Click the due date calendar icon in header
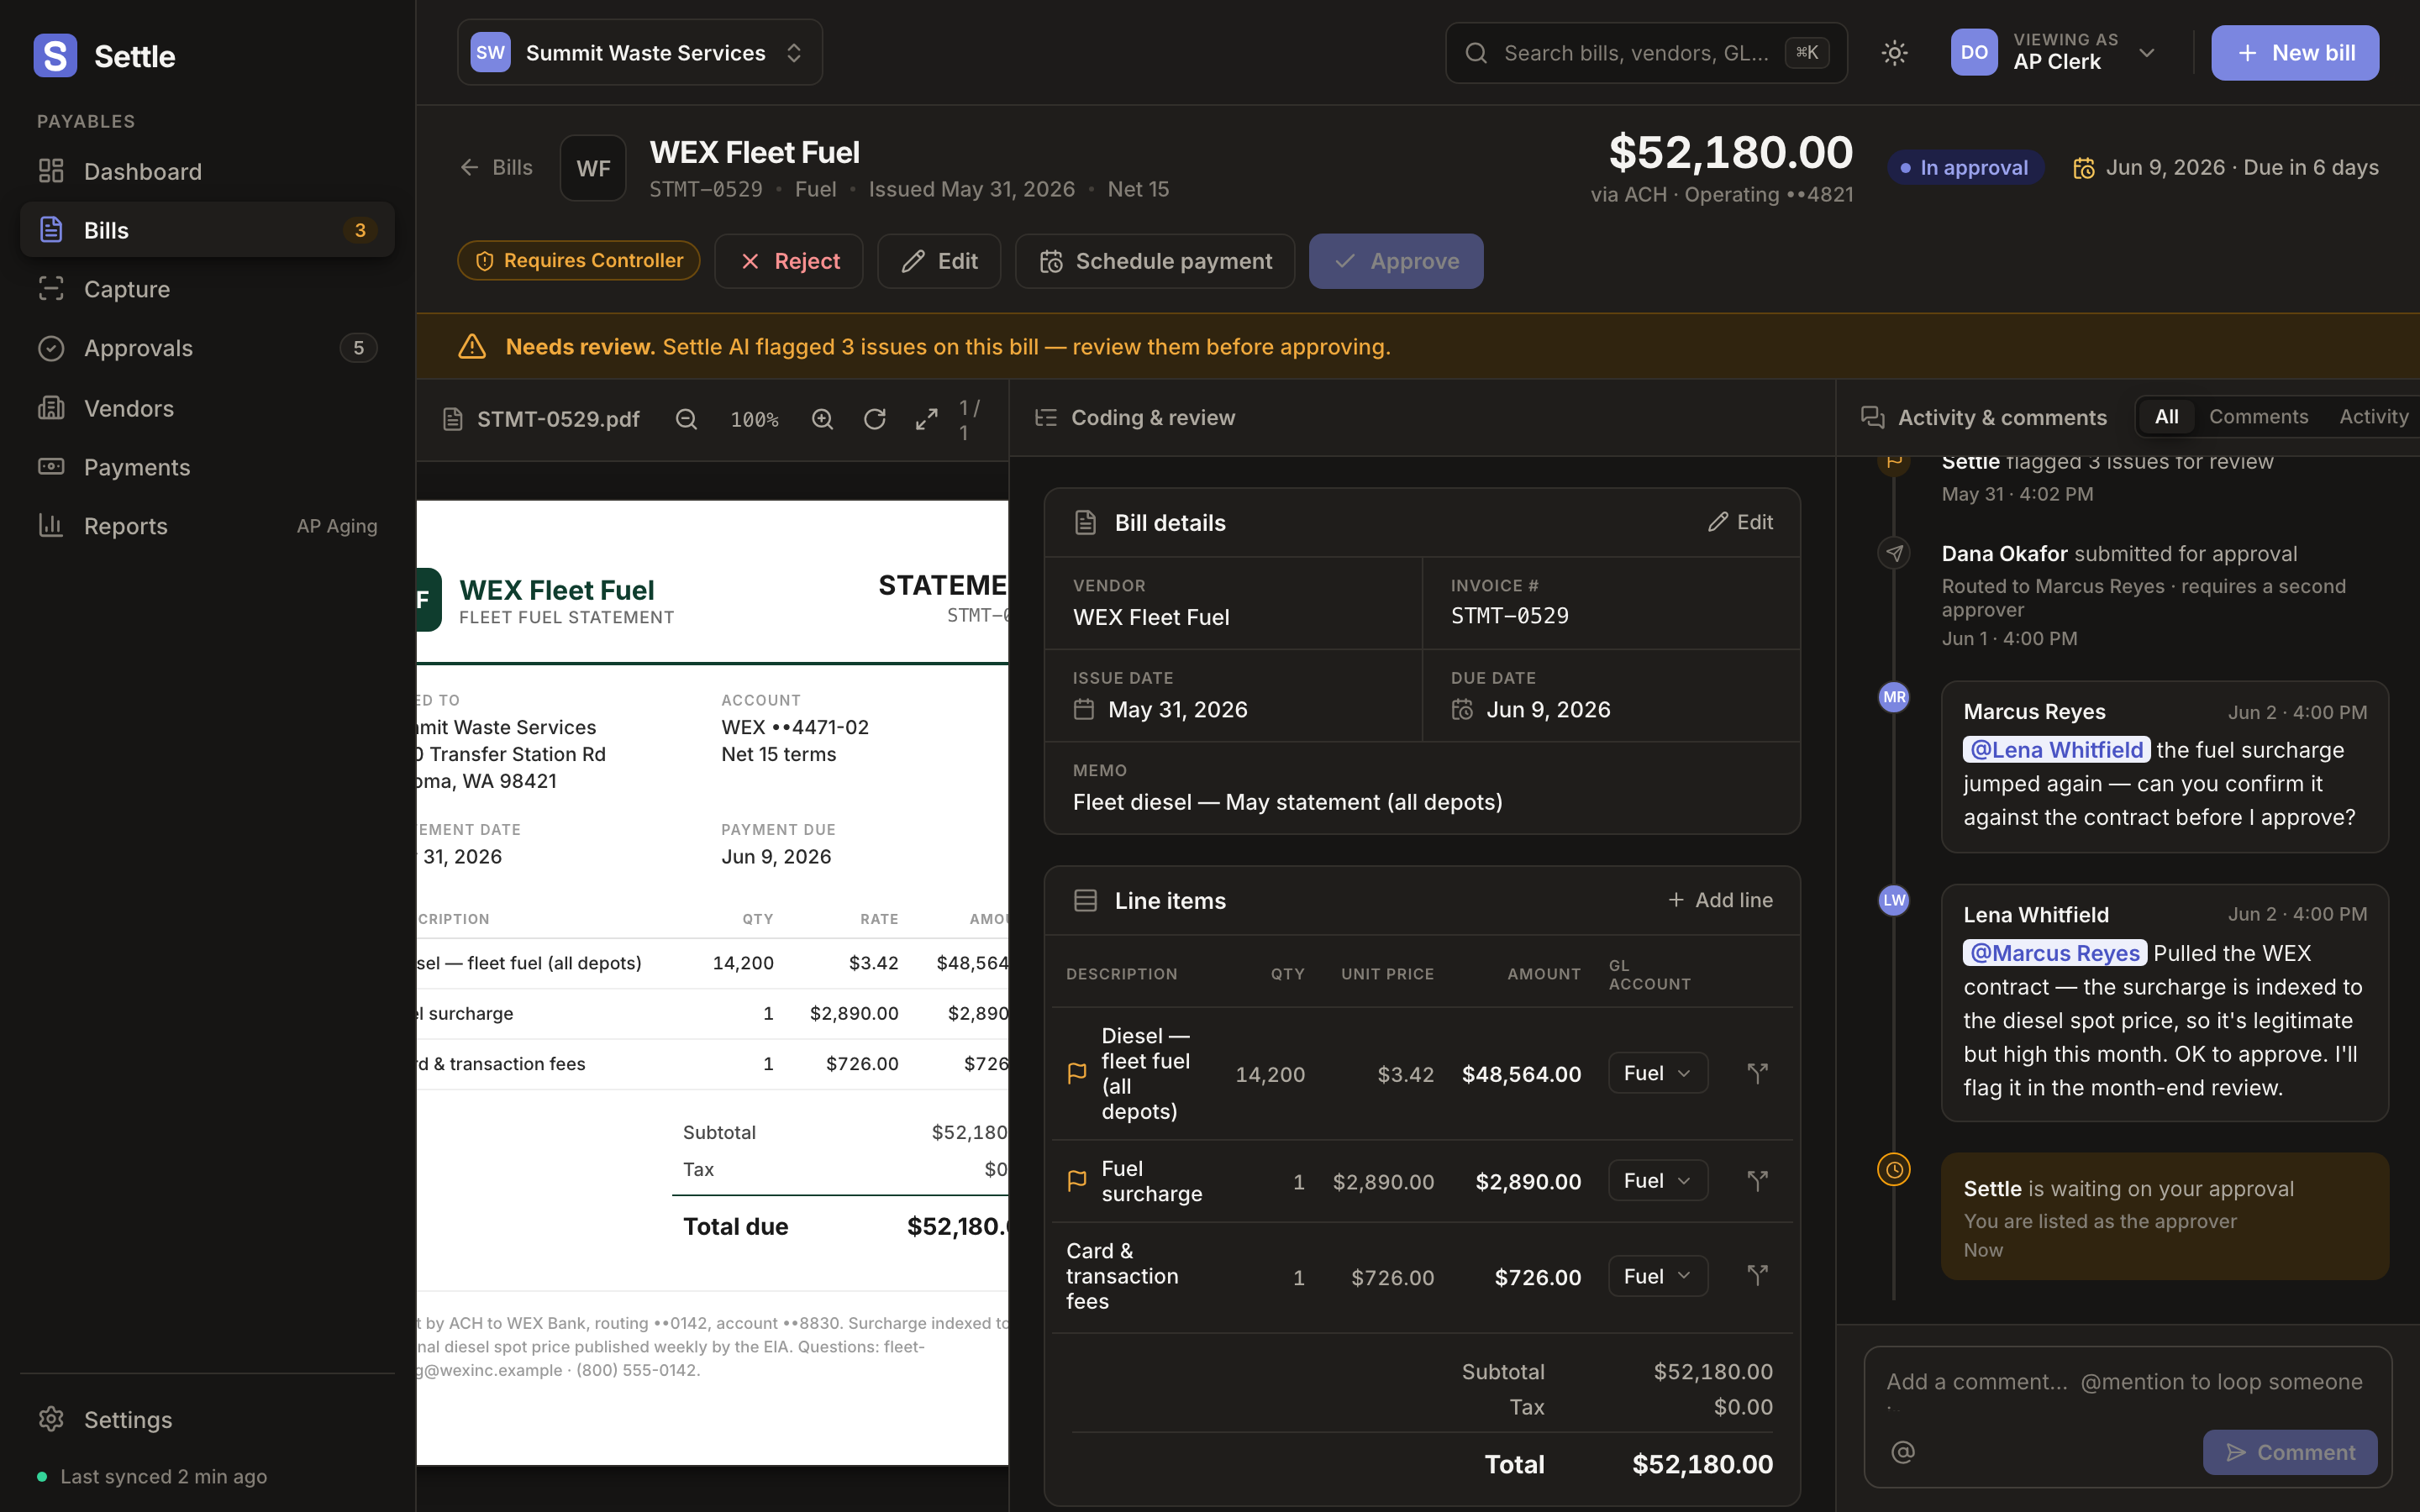 pyautogui.click(x=2084, y=168)
